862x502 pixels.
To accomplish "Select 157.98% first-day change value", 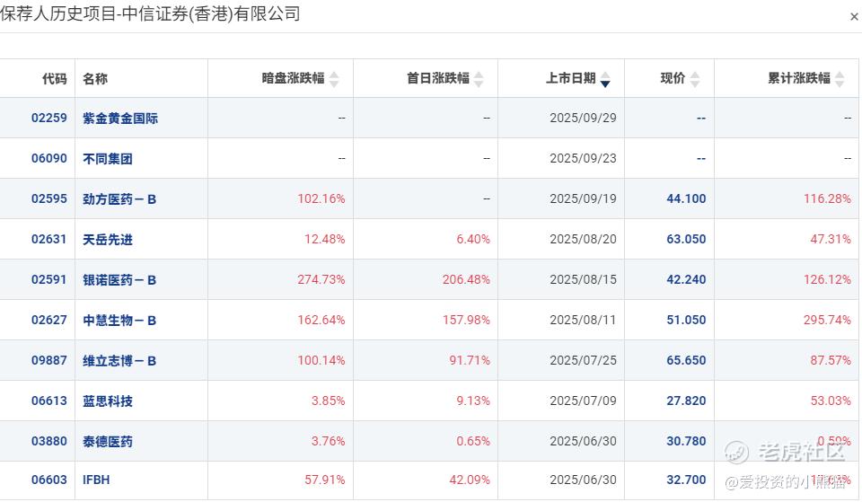I will tap(466, 320).
